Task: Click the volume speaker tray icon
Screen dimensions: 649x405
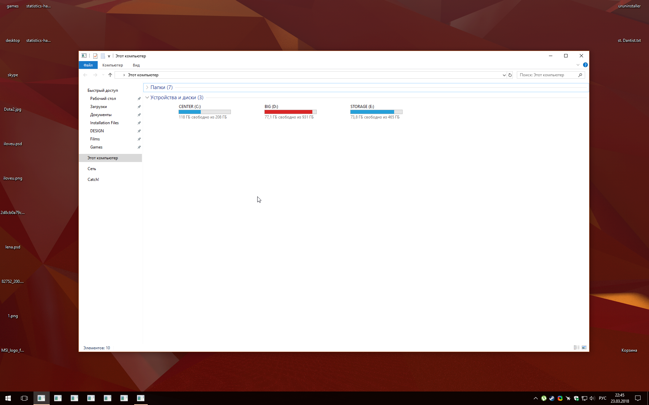Action: click(592, 398)
